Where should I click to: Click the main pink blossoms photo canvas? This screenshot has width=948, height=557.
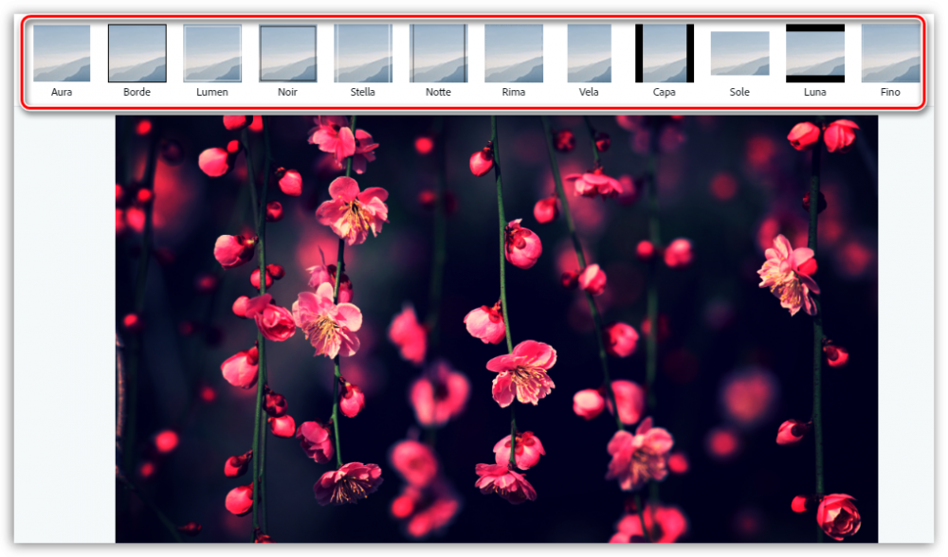[x=496, y=329]
